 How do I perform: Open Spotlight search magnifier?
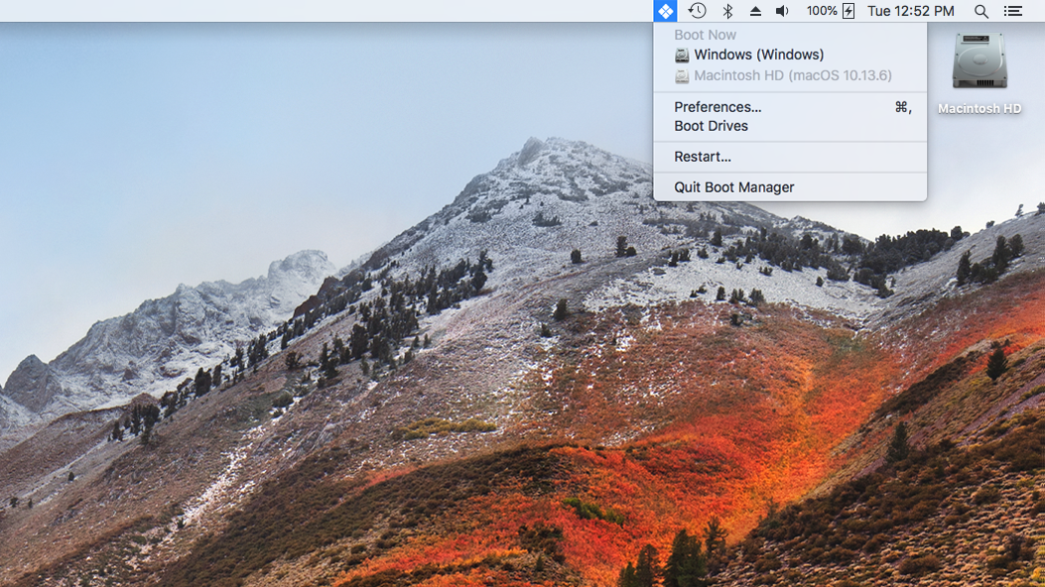[981, 11]
